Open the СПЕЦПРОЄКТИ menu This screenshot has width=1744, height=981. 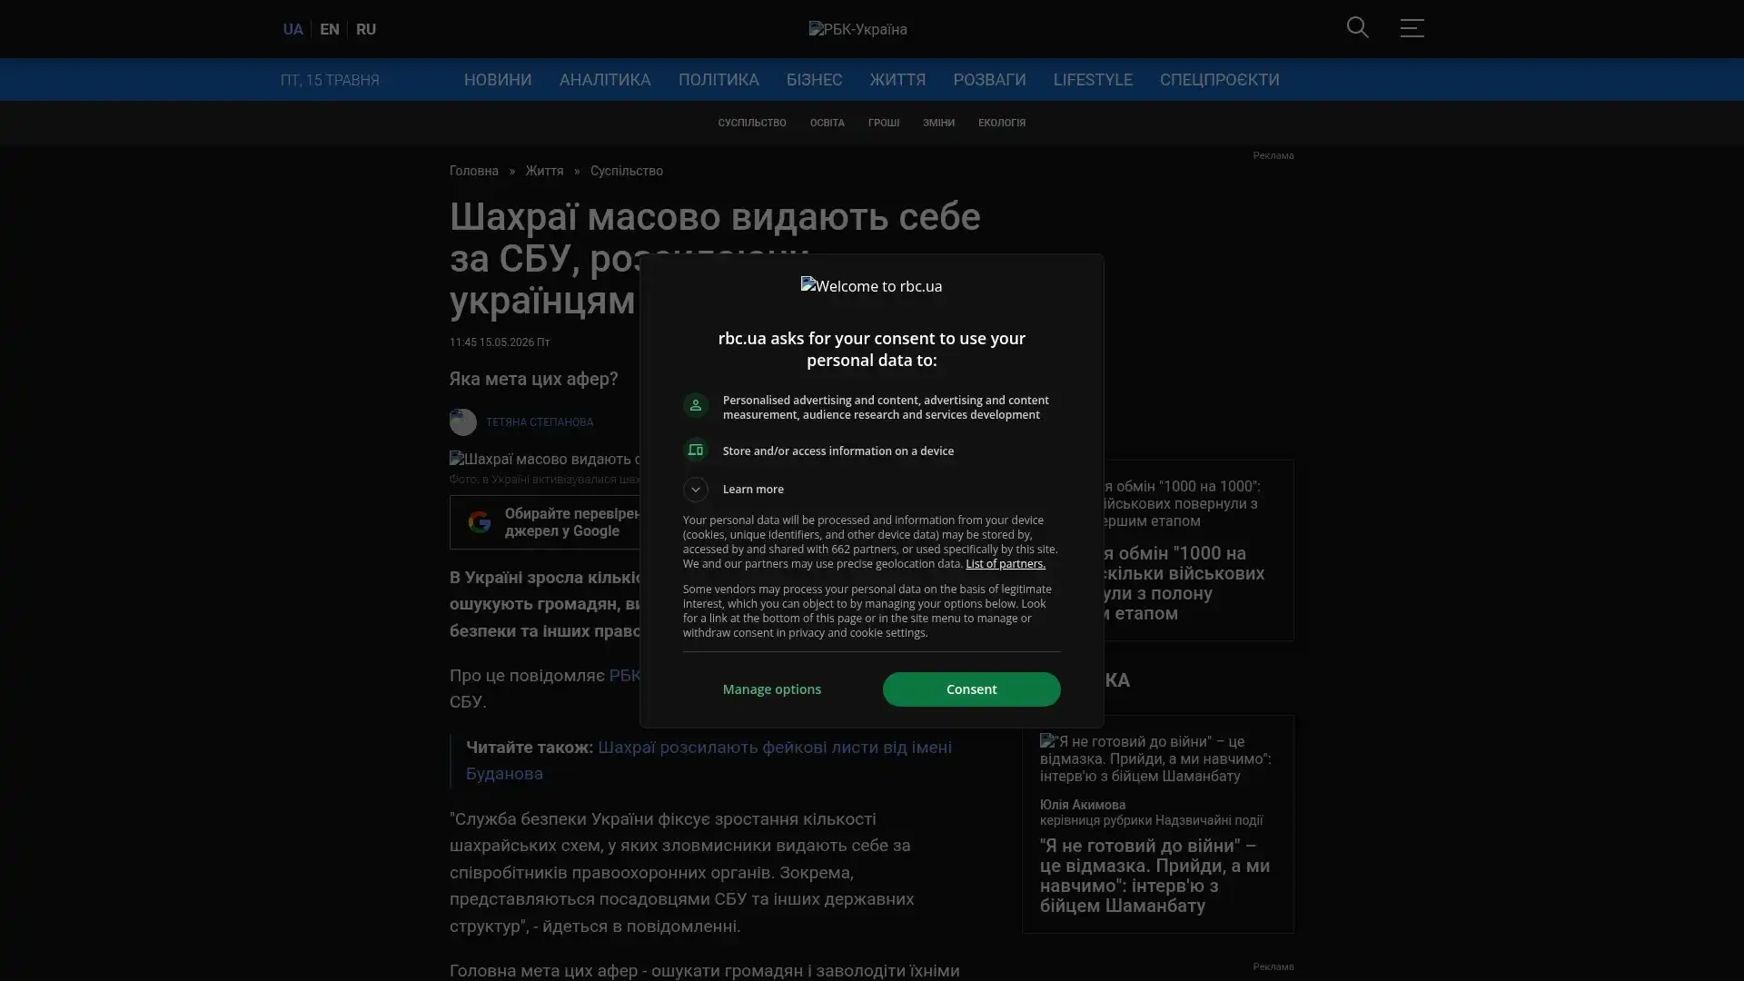(x=1219, y=80)
